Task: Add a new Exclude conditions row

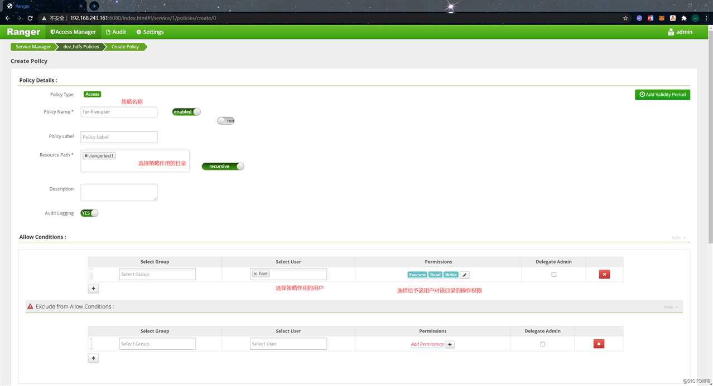Action: 94,358
